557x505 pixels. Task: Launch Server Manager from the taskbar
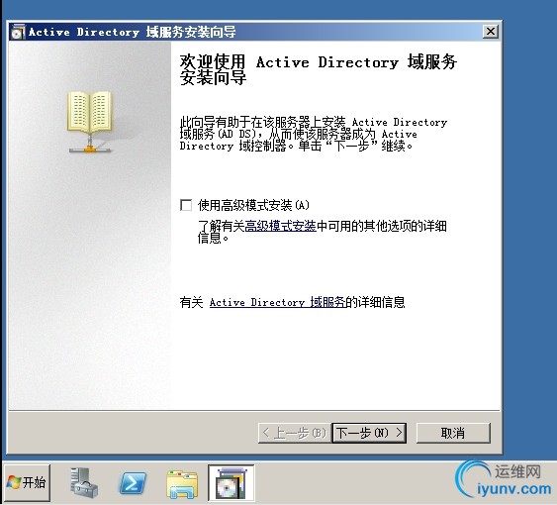83,482
